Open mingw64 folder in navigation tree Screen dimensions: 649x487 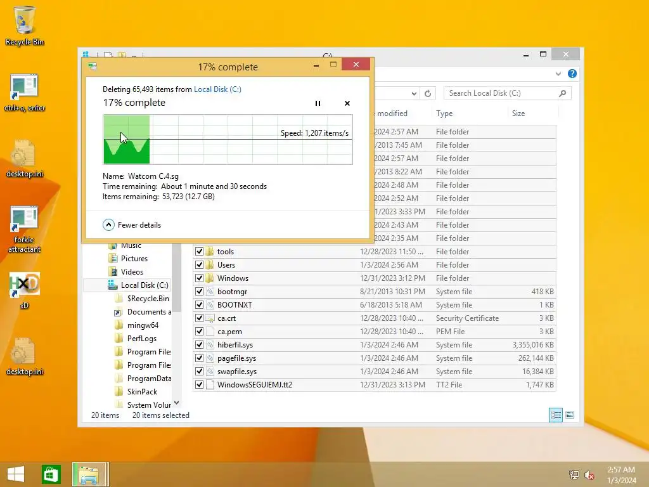pos(143,325)
